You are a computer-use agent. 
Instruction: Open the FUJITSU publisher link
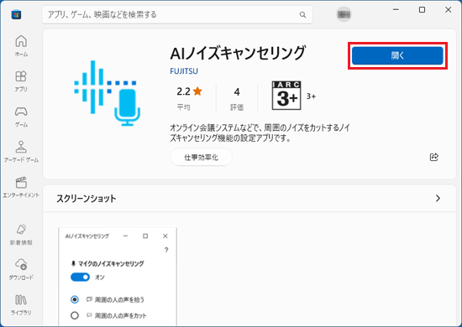[184, 71]
